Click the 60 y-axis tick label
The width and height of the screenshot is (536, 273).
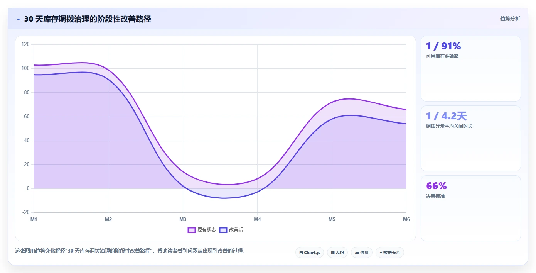[27, 117]
